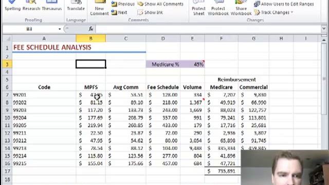Image resolution: width=329 pixels, height=185 pixels.
Task: Select Medicare total 735,891
Action: pos(221,171)
